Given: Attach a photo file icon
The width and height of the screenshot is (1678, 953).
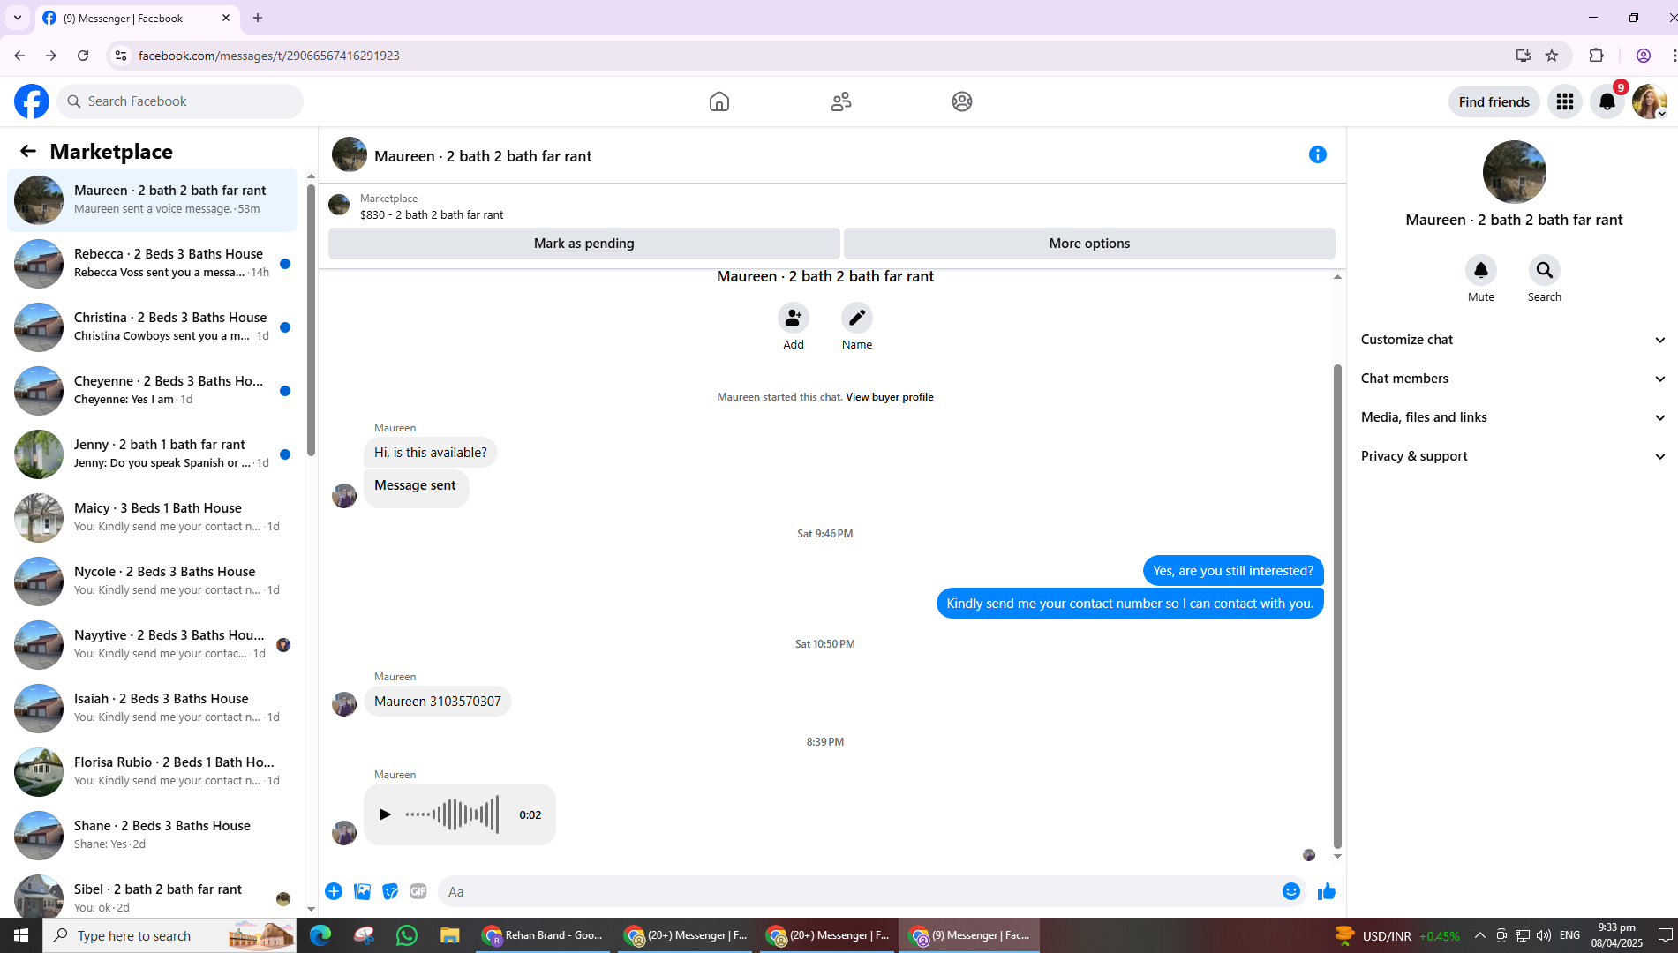Looking at the screenshot, I should (x=362, y=891).
